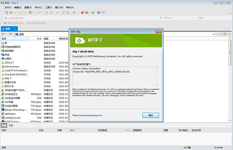Close the 关于 Xftp dialog
Viewport: 233px width, 150px height.
(158, 32)
